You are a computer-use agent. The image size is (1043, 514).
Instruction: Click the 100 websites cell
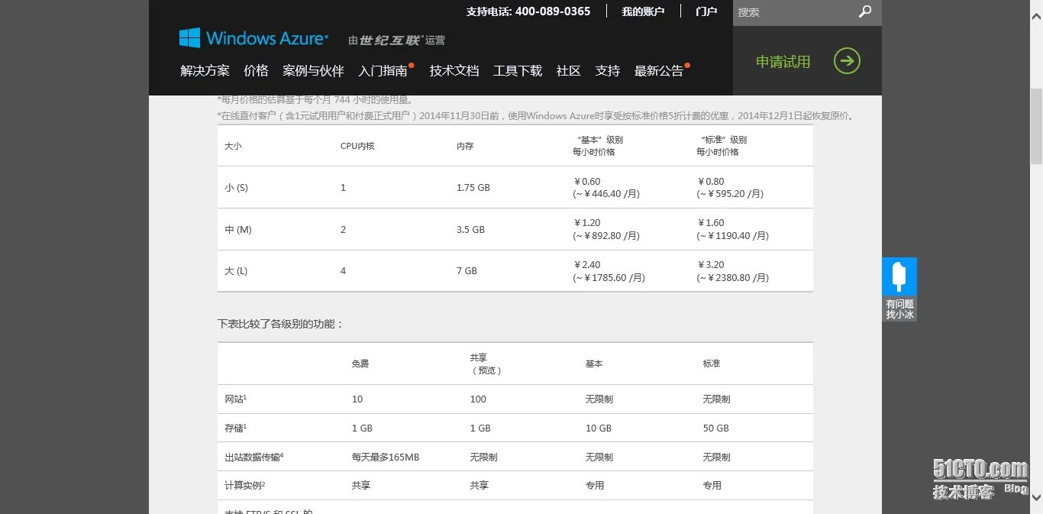(478, 399)
